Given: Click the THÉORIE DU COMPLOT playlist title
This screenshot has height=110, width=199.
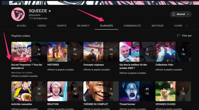Looking at the screenshot, I should (x=96, y=104).
